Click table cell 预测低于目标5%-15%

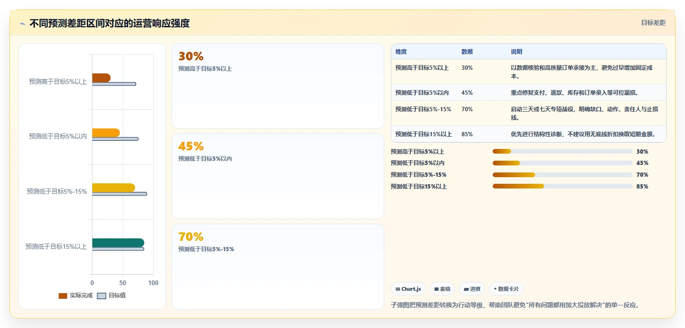(423, 109)
